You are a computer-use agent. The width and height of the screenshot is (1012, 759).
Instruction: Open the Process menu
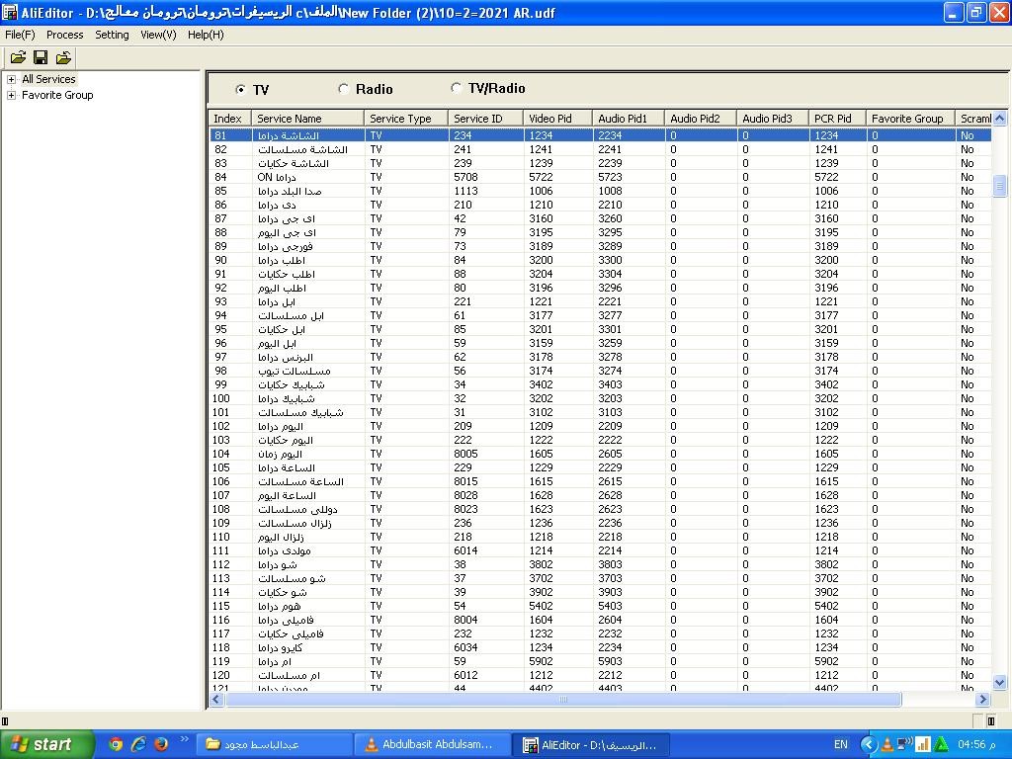64,35
